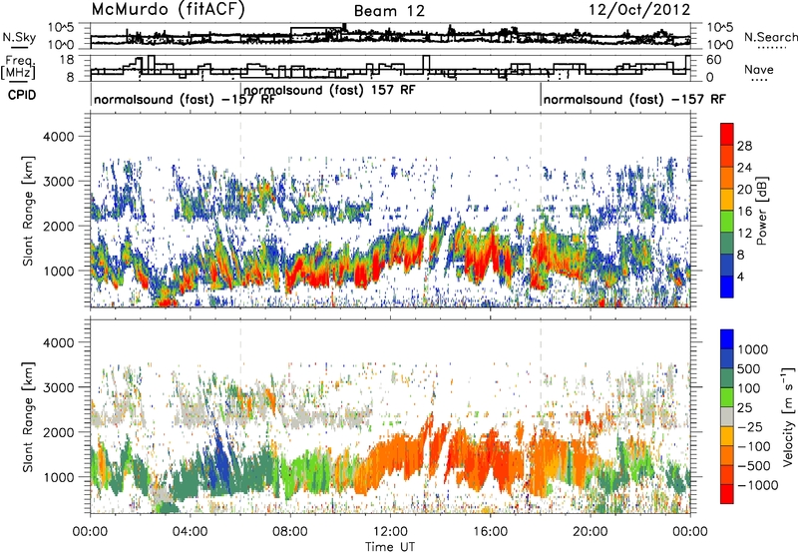Click 'normalsound (fast) 157 RF' label
The width and height of the screenshot is (798, 553).
pos(330,90)
